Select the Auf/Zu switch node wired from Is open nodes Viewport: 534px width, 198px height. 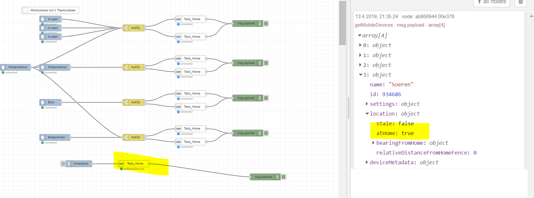134,28
